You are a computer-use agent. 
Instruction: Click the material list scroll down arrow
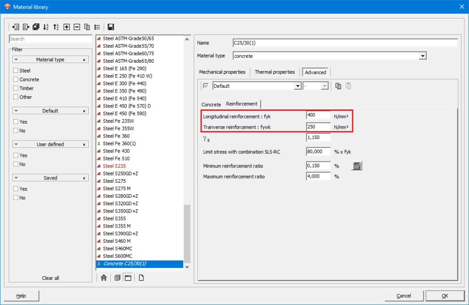click(x=187, y=267)
